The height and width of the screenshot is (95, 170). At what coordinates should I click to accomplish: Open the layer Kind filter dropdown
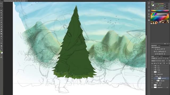click(x=154, y=58)
